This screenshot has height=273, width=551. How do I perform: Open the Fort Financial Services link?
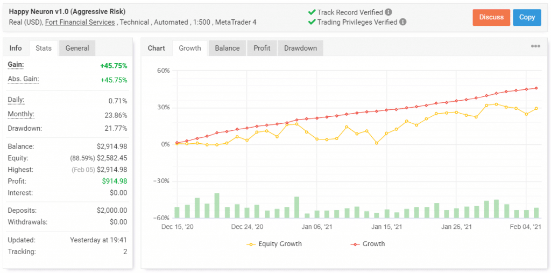pos(80,22)
